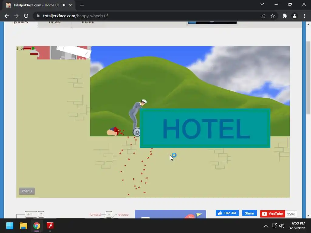Click the Facebook Like 4M button
This screenshot has height=233, width=311.
[227, 213]
